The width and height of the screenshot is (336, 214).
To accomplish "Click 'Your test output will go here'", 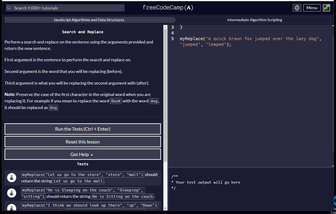I will [208, 182].
